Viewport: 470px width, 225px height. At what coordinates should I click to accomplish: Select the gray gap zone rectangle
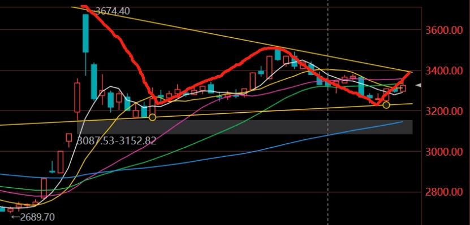[244, 127]
